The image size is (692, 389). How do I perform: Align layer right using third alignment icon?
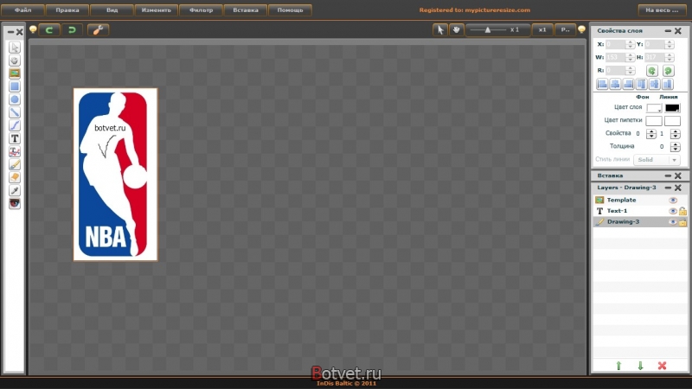[628, 84]
